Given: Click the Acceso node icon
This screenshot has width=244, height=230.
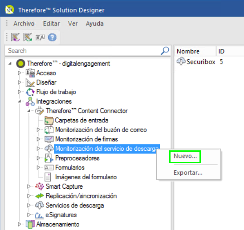Looking at the screenshot, I should [x=30, y=73].
